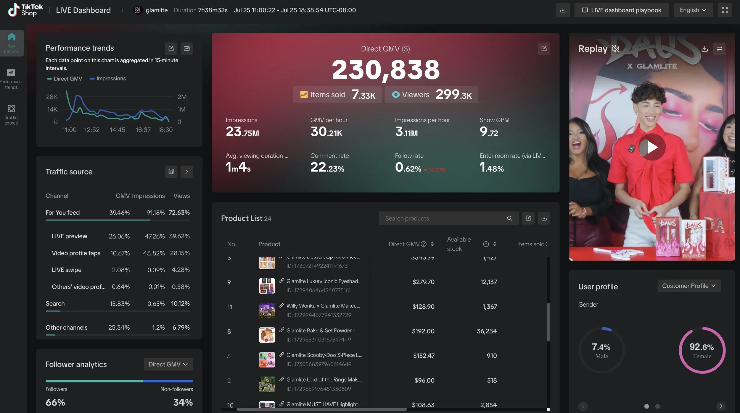Screen dimensions: 740x413
Task: Select Key metrics in the sidebar
Action: tap(11, 43)
